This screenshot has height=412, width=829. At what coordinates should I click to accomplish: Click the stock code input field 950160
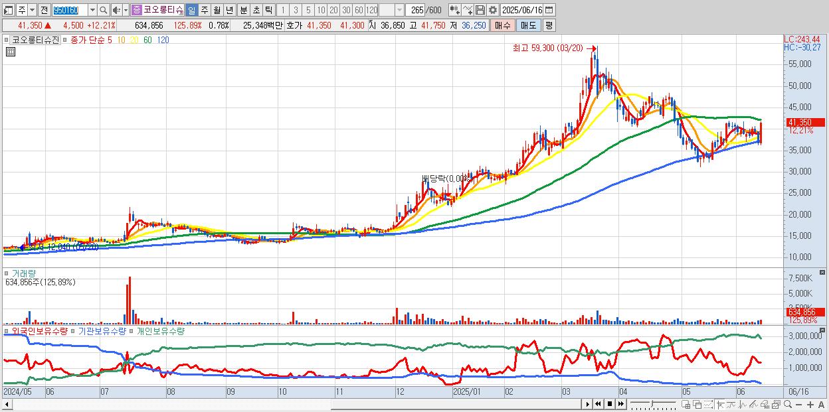pyautogui.click(x=69, y=10)
